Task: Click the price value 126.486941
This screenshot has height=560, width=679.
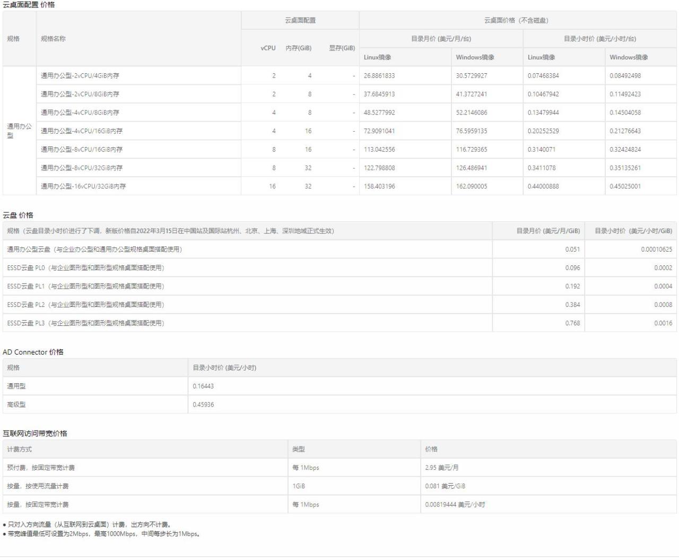Action: [472, 168]
